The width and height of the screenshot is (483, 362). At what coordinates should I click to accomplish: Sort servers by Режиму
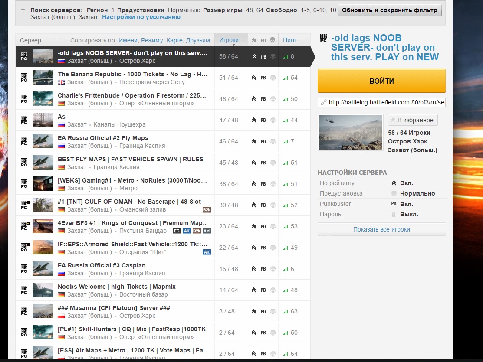coord(152,40)
